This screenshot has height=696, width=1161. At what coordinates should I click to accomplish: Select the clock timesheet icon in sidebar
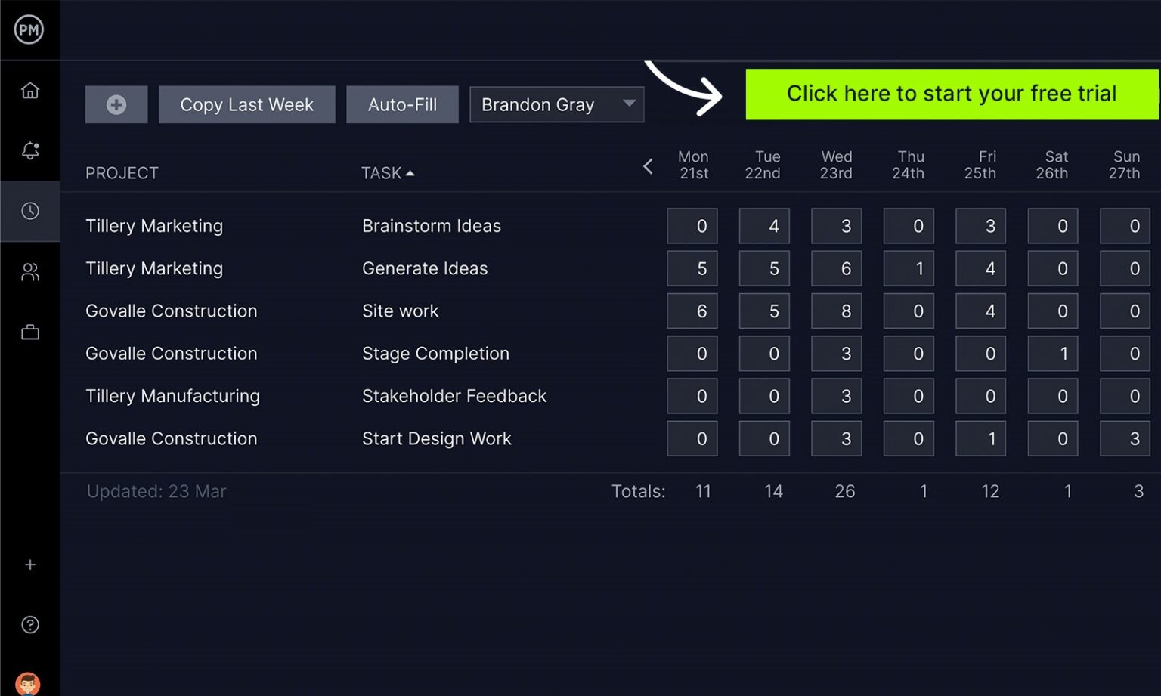pos(29,211)
